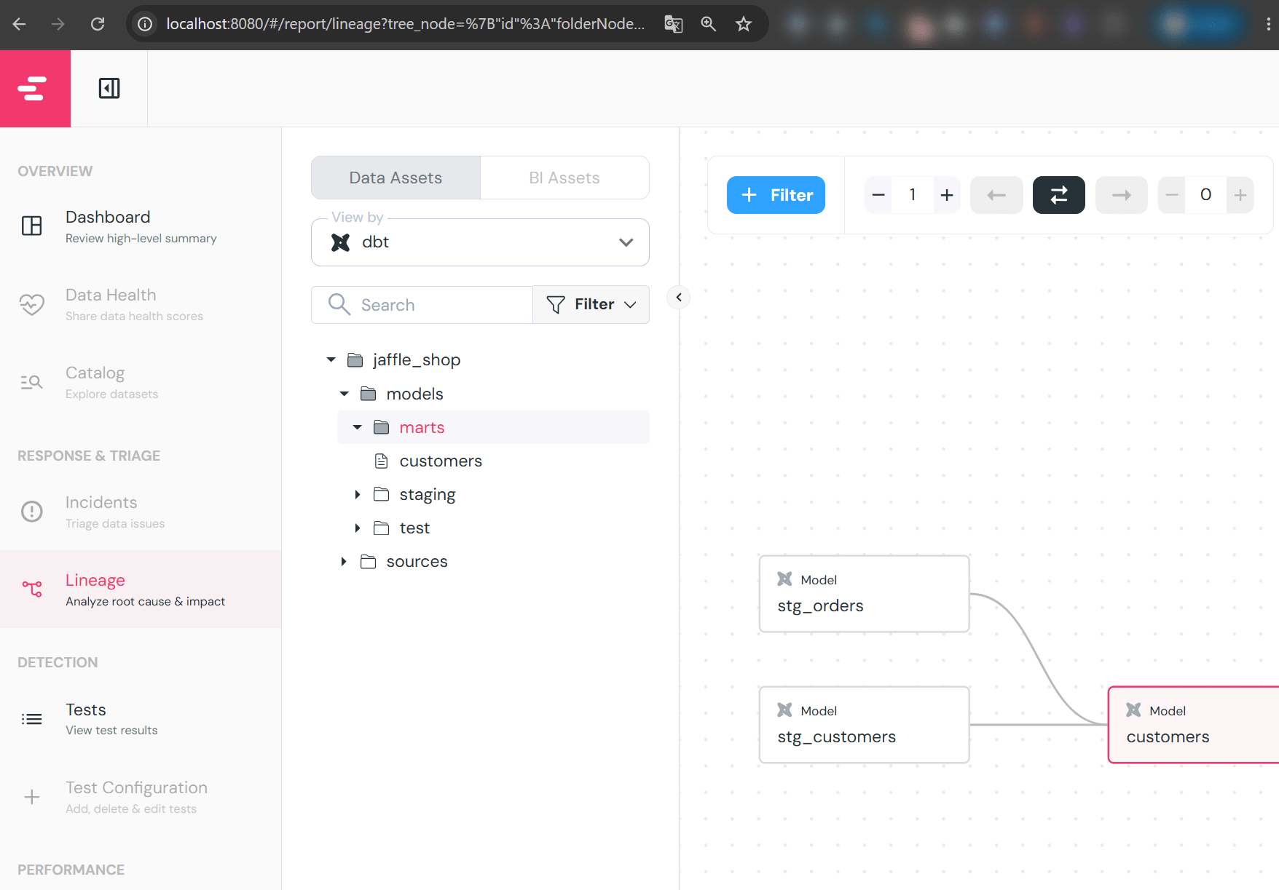
Task: Increase upstream depth with plus
Action: 946,195
